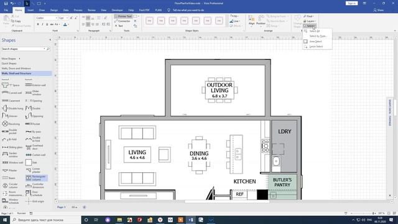
Task: Collapse the ribbon with the arrow
Action: coord(395,30)
